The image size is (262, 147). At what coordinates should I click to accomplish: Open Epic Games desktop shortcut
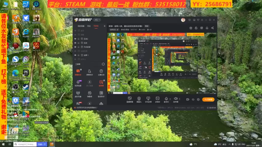26,74
